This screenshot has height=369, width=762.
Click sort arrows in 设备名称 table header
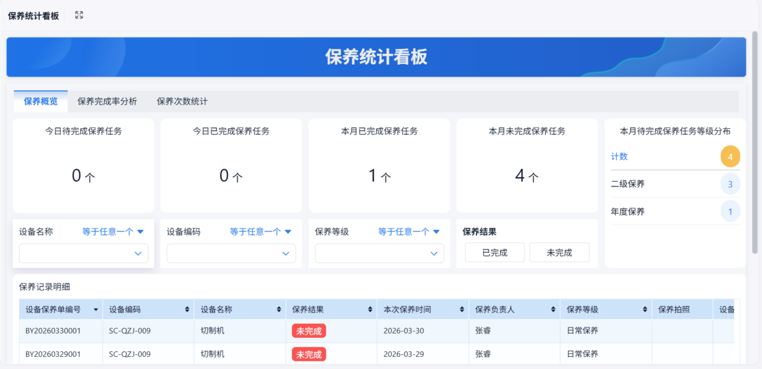(279, 310)
